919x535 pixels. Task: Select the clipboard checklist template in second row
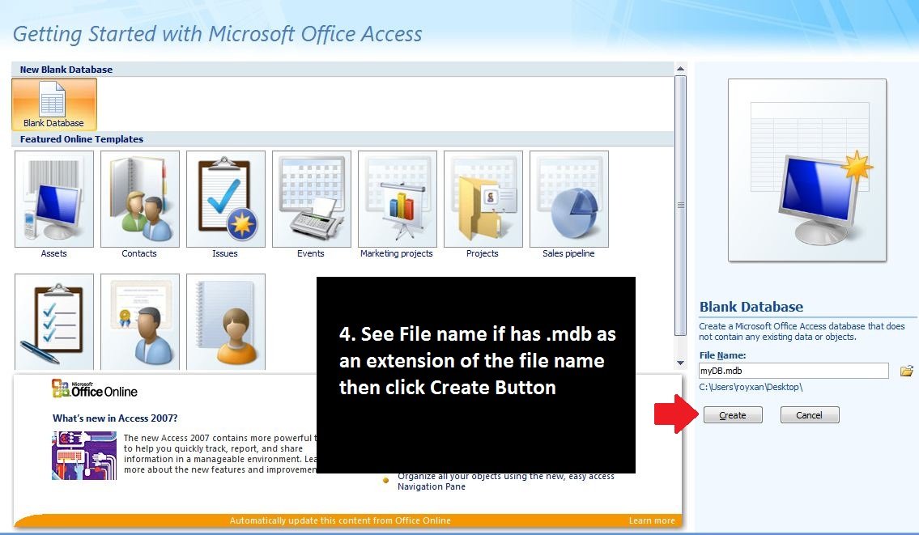pos(54,321)
